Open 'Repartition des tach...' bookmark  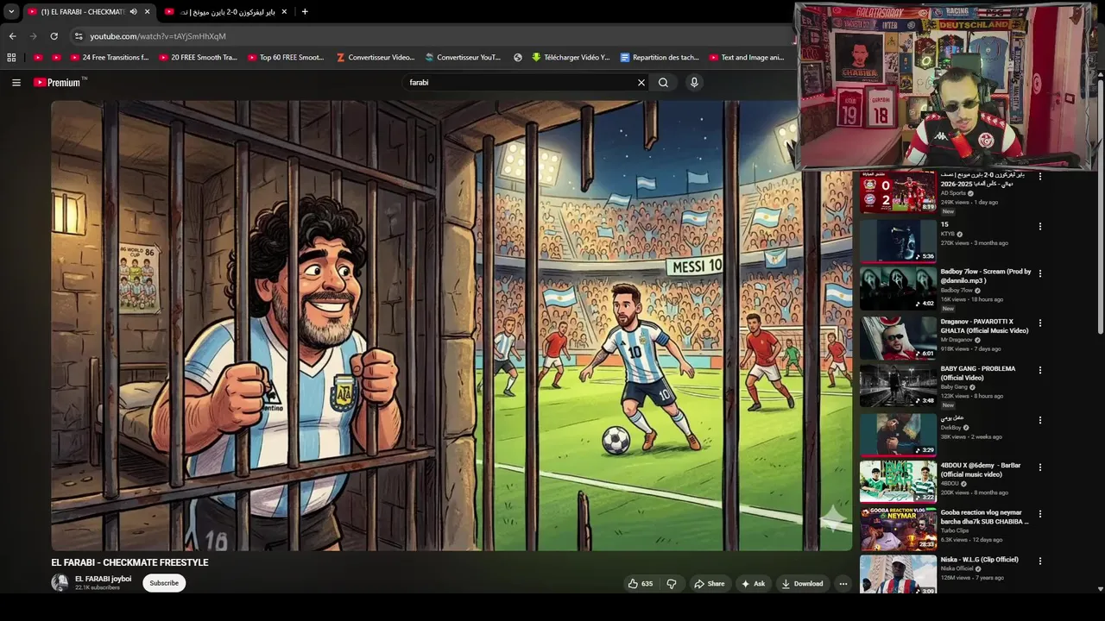660,58
